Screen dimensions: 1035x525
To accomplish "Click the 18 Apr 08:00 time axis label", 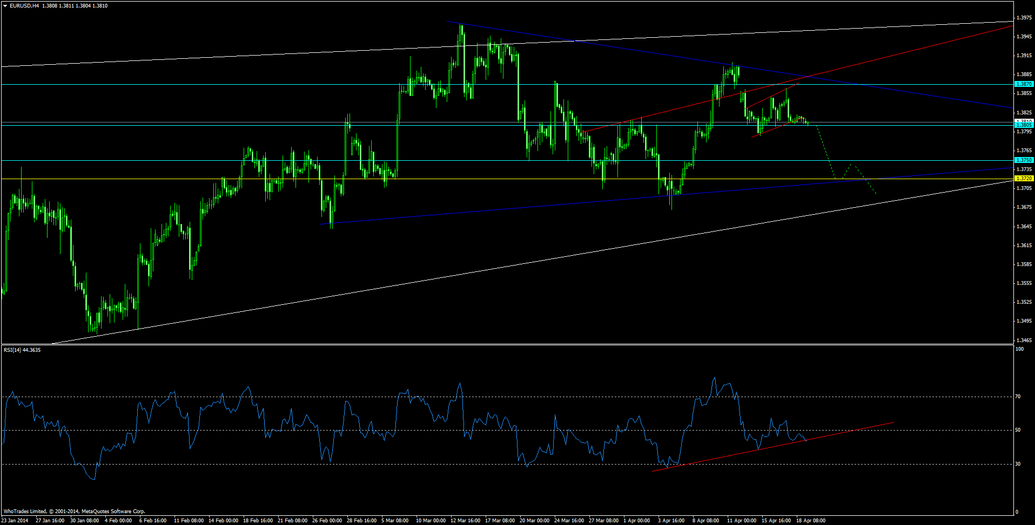I will point(810,521).
